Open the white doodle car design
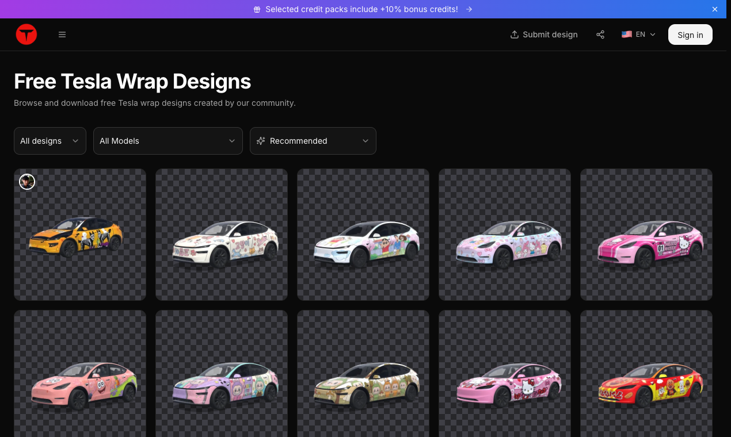Viewport: 731px width, 437px height. (222, 235)
